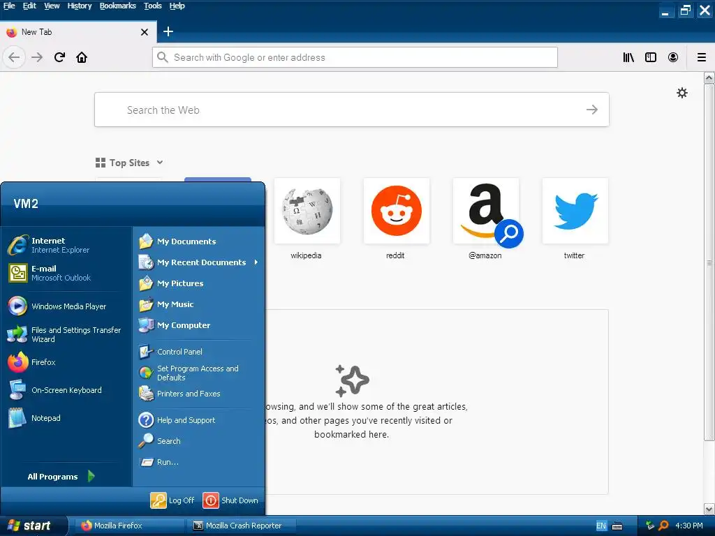Click the magnifier tray icon
This screenshot has width=715, height=536.
point(663,526)
